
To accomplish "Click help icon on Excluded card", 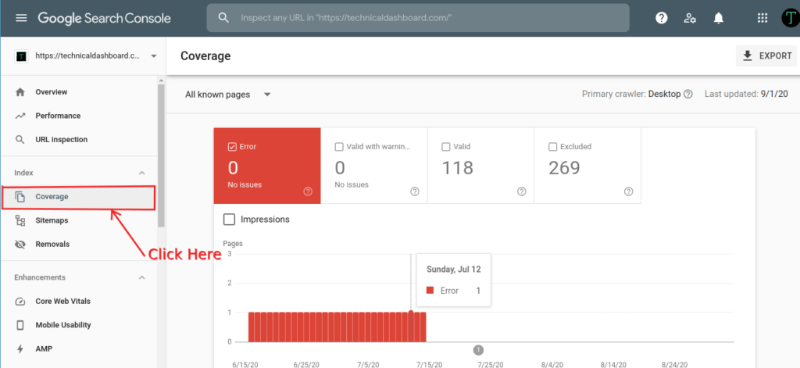I will click(629, 192).
